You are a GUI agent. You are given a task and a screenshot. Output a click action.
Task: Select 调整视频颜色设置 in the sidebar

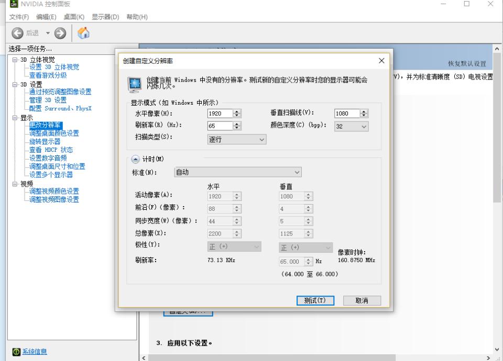[x=52, y=191]
